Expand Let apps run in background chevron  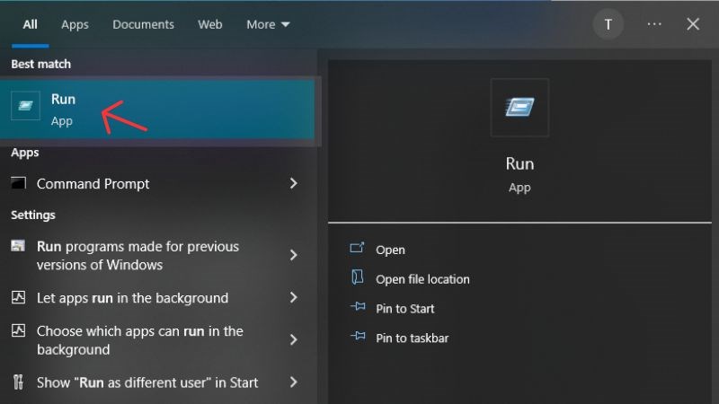click(x=294, y=298)
